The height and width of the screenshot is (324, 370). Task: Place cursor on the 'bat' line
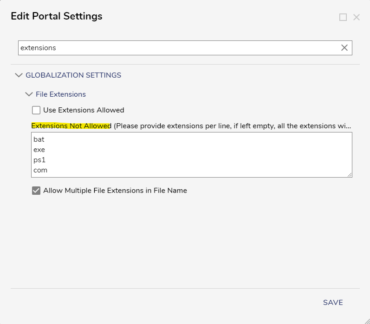click(39, 139)
